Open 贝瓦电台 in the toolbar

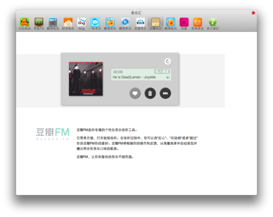(x=25, y=24)
